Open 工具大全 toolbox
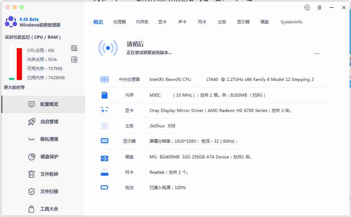This screenshot has width=351, height=217. 44,209
